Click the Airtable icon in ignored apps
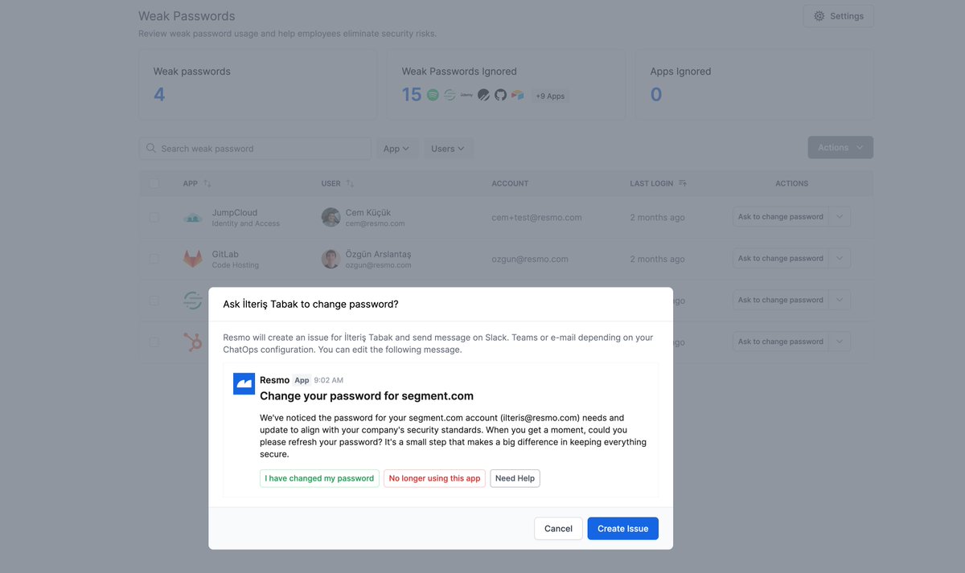The height and width of the screenshot is (573, 965). coord(517,95)
